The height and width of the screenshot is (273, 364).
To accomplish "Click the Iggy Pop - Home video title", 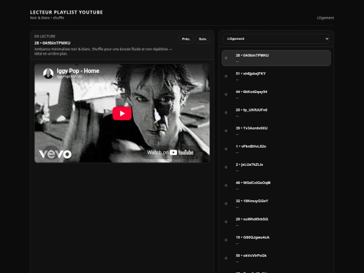I will click(78, 71).
